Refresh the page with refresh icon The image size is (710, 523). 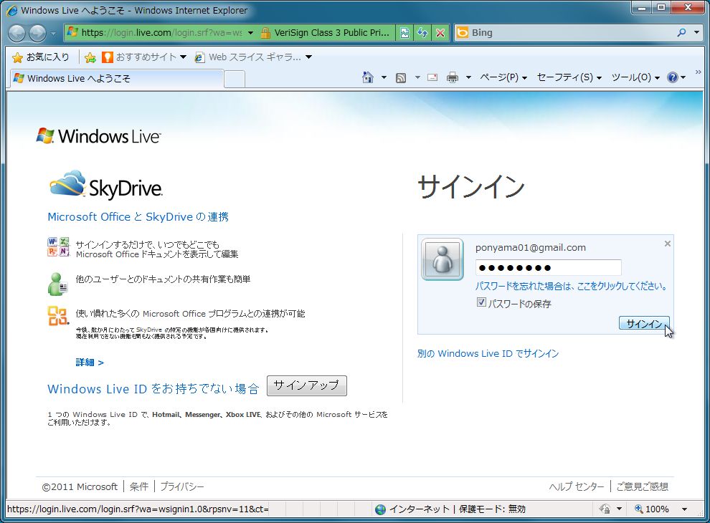422,32
